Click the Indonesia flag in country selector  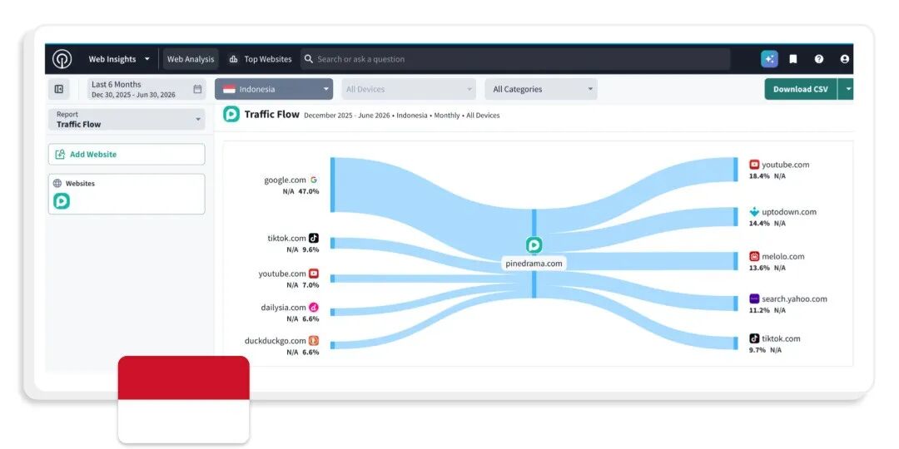pyautogui.click(x=230, y=89)
